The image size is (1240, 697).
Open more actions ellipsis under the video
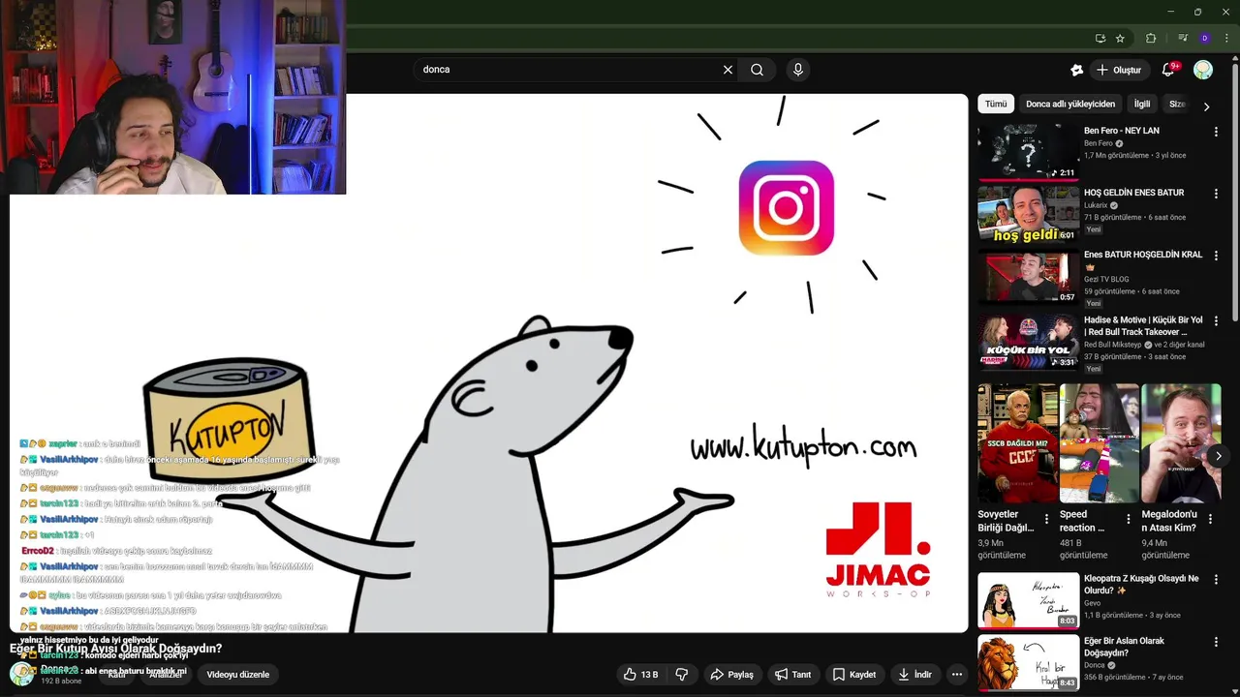(957, 675)
